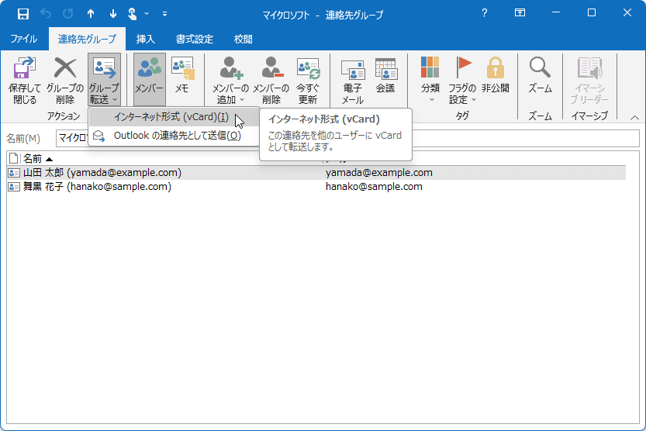646x431 pixels.
Task: Select the メンバー view button
Action: 149,79
